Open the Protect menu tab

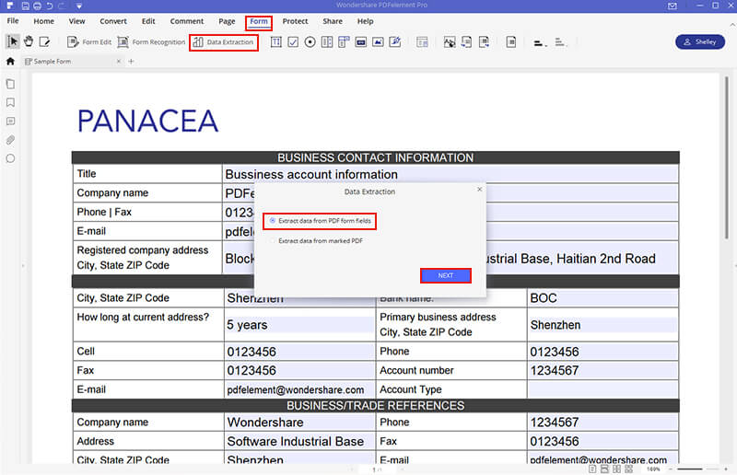click(x=295, y=21)
